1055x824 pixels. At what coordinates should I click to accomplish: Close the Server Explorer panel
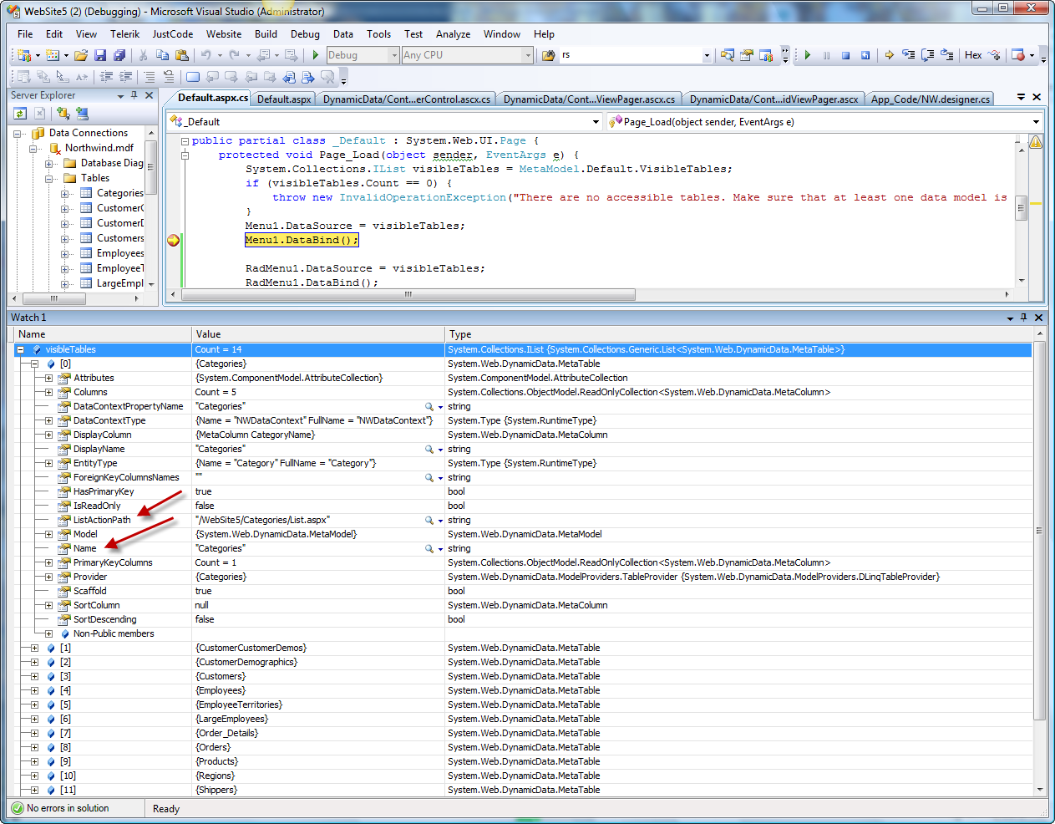coord(149,95)
